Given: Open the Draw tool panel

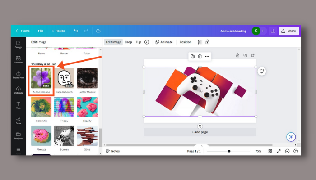Looking at the screenshot, I should (19, 121).
